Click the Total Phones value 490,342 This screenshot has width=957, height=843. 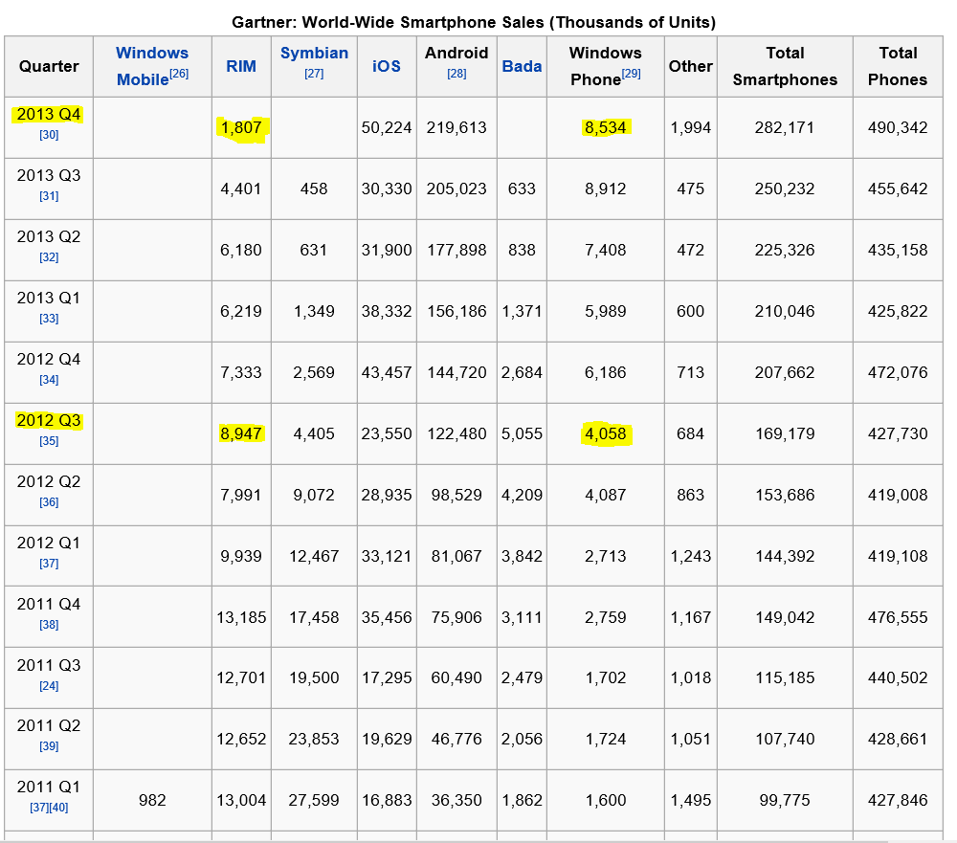tap(898, 128)
